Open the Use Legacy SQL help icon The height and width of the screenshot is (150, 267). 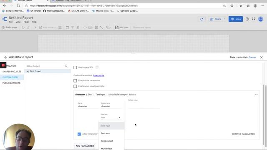coord(97,67)
